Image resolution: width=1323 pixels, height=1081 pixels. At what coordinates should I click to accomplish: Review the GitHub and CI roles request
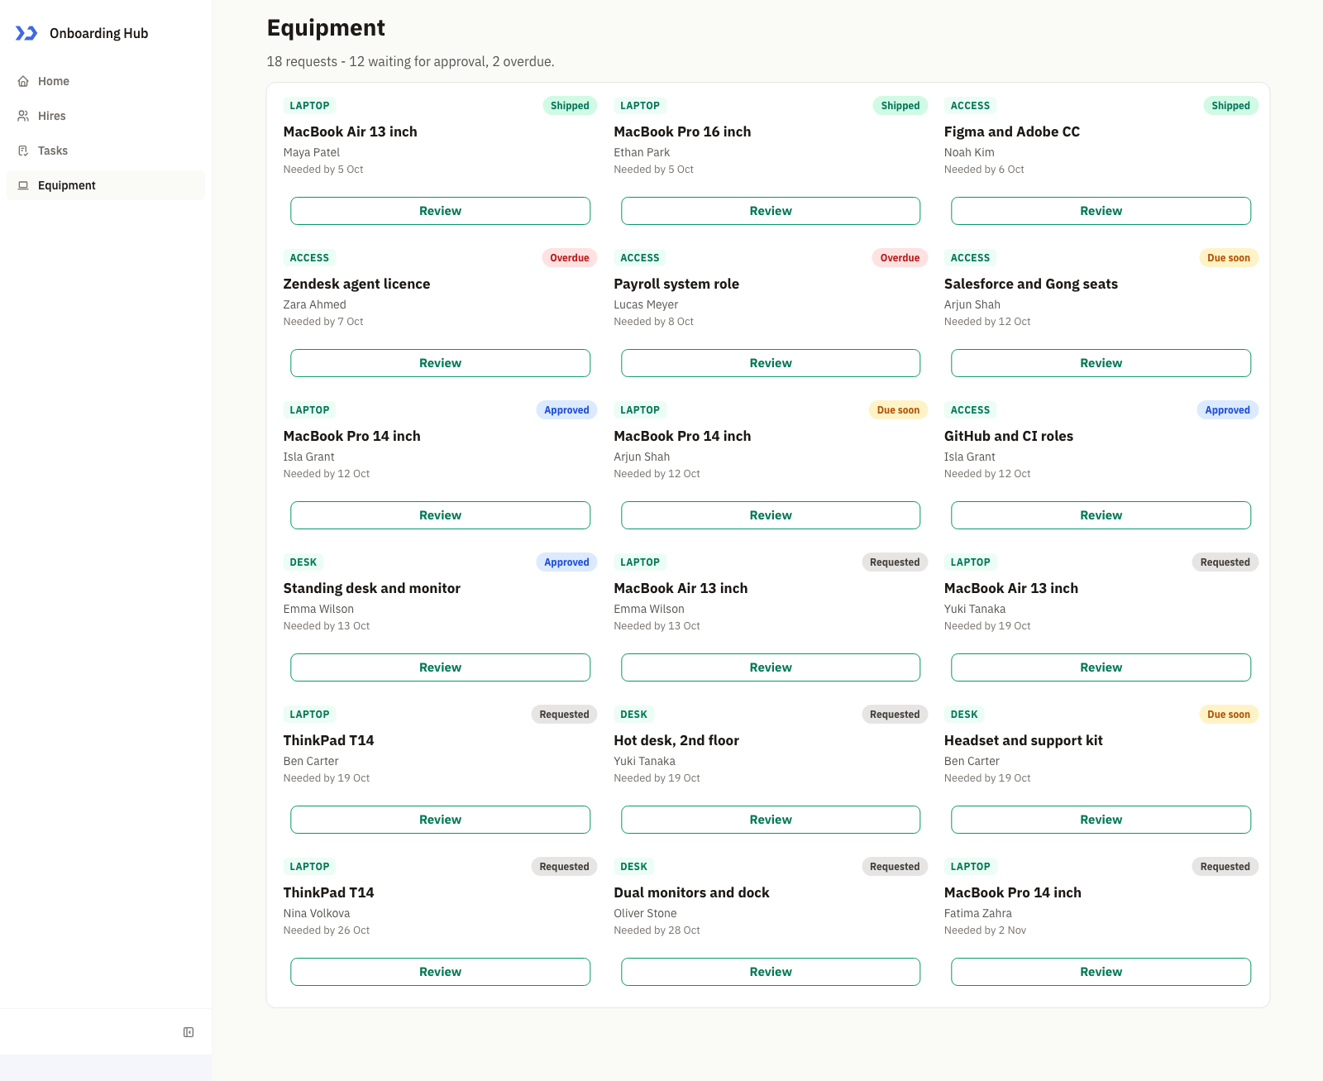click(1101, 515)
